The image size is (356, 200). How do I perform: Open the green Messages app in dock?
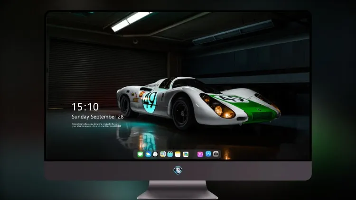140,154
